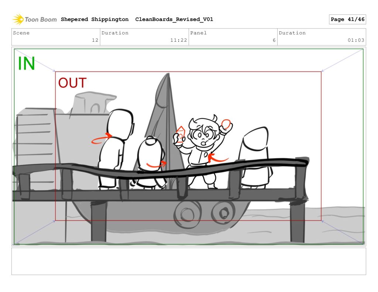Click the red arrow below the waving character

(x=217, y=158)
